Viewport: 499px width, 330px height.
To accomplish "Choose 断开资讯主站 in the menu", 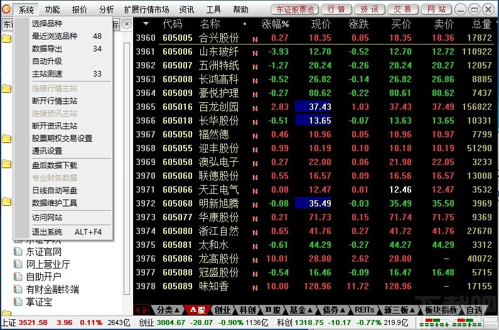I will point(63,125).
